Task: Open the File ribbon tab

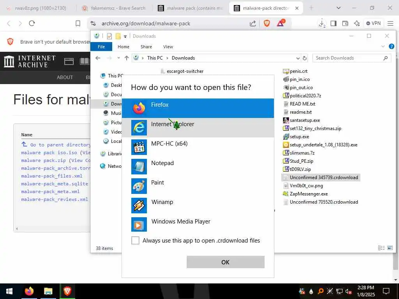Action: tap(101, 47)
